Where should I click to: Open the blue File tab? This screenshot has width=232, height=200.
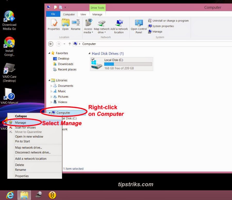pos(53,14)
